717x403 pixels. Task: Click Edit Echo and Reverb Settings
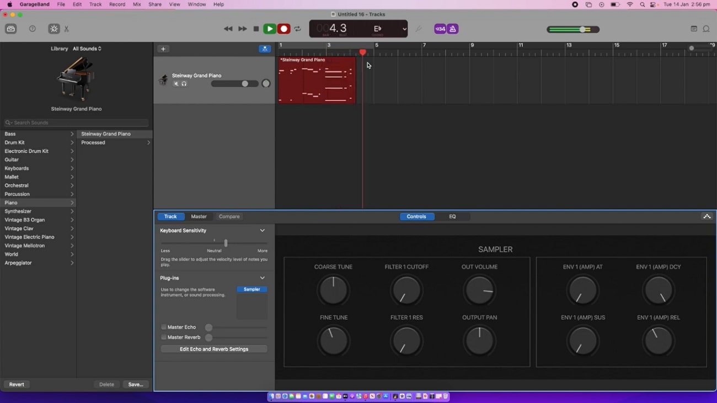[214, 349]
